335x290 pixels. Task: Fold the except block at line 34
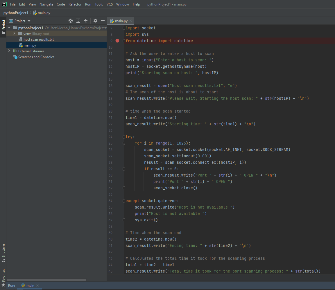pyautogui.click(x=124, y=201)
